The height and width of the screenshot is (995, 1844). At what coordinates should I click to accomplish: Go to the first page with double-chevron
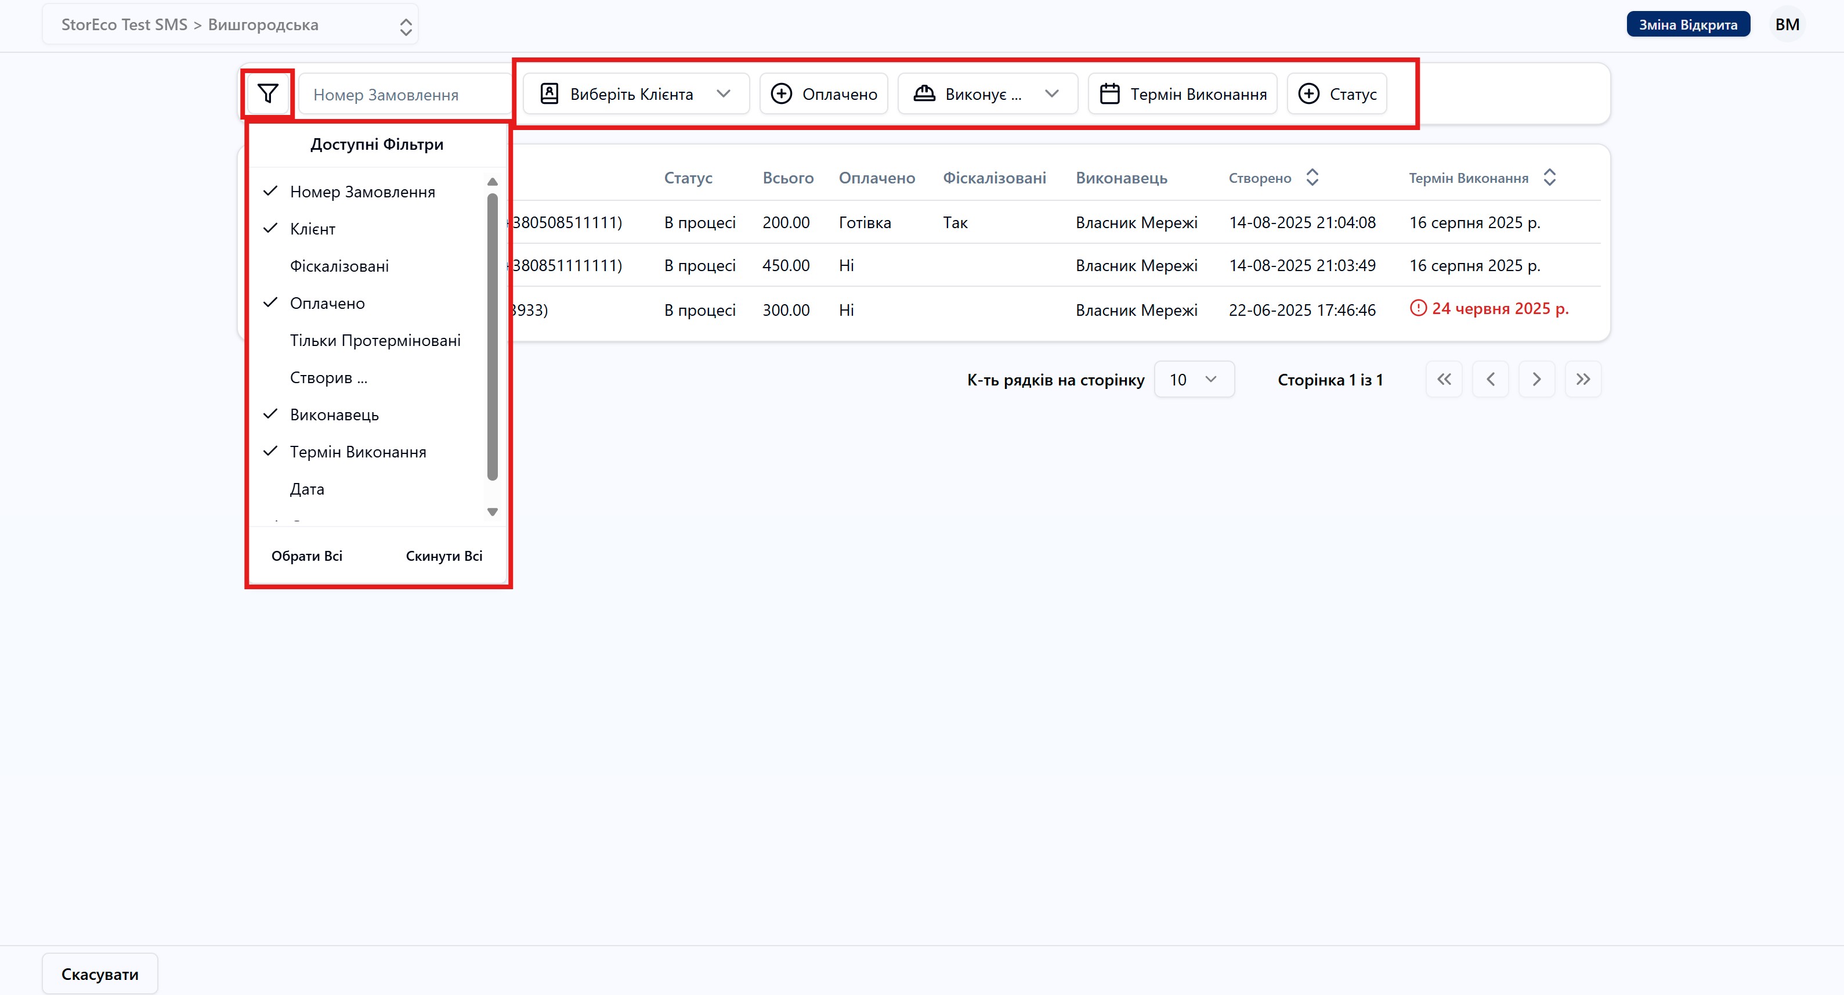1444,380
